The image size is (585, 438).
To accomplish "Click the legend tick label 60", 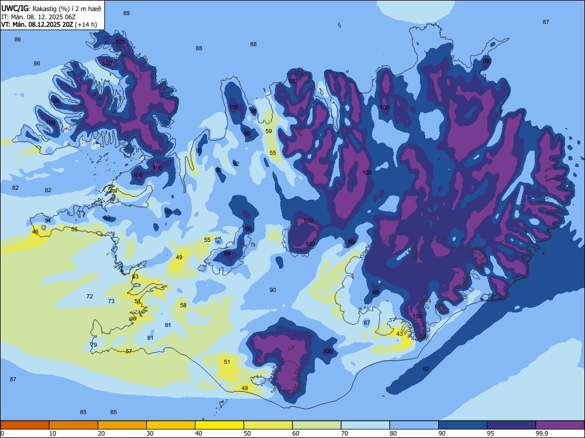I will click(x=296, y=433).
